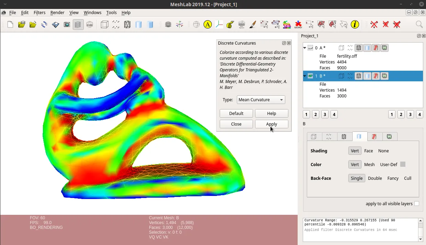Float the Project_1 panel via its dock icon
426x245 pixels.
pos(419,36)
